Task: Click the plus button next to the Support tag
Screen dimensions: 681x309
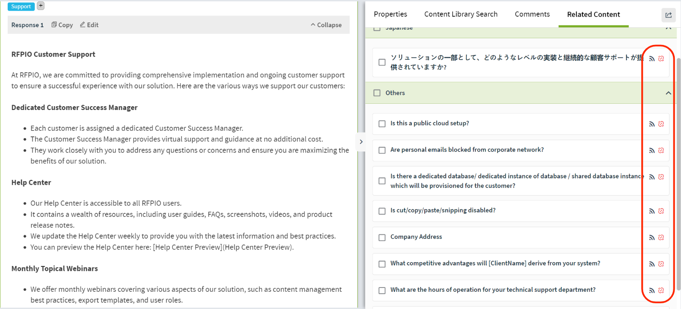Action: [x=41, y=6]
